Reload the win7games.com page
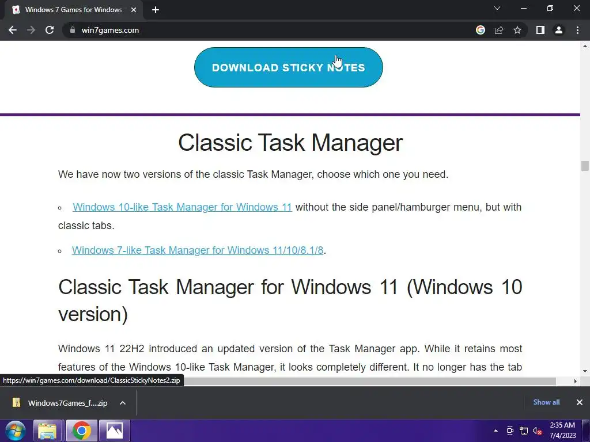 pyautogui.click(x=50, y=30)
